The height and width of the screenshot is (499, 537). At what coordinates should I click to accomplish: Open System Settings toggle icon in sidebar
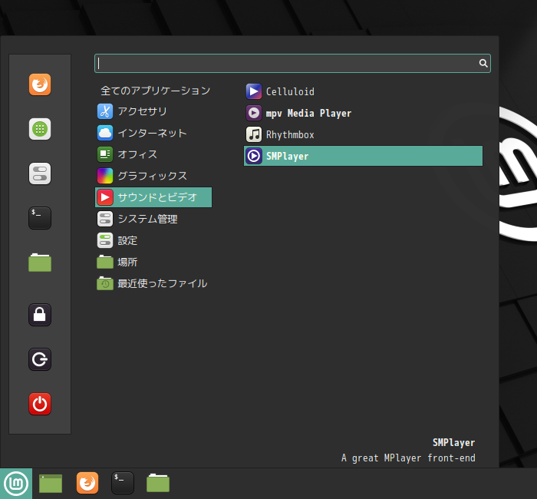click(40, 173)
